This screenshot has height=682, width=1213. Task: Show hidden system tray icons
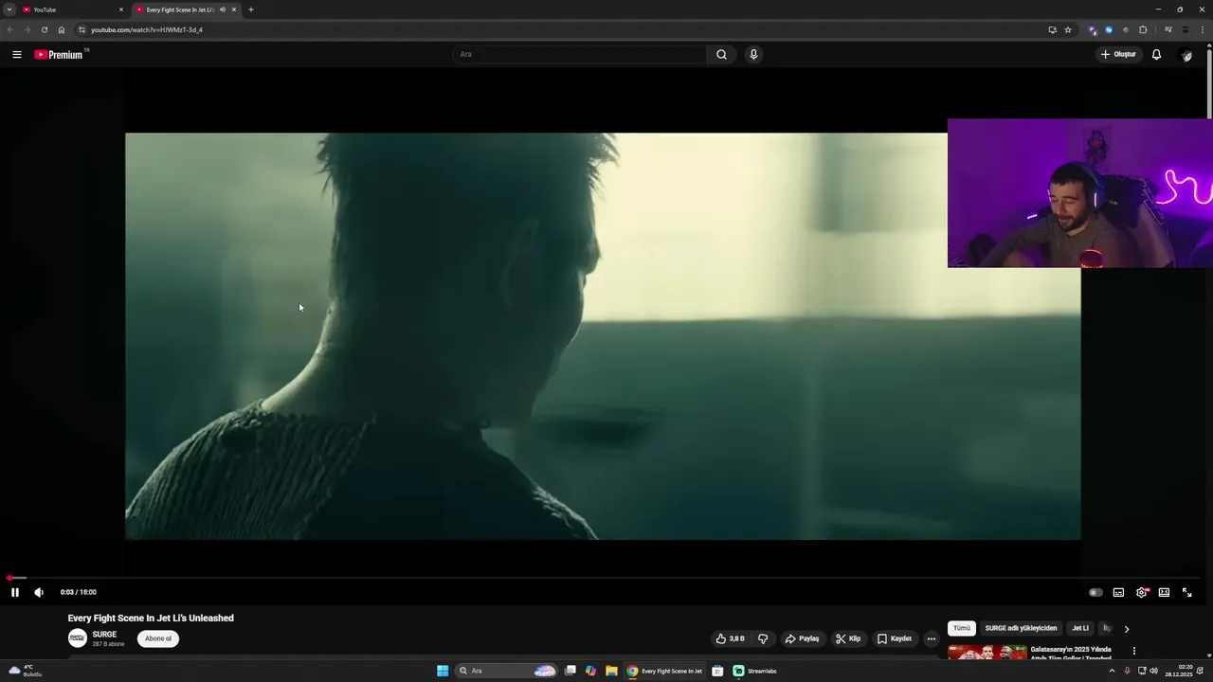tap(1112, 671)
